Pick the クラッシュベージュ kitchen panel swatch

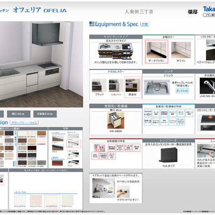click(x=36, y=200)
